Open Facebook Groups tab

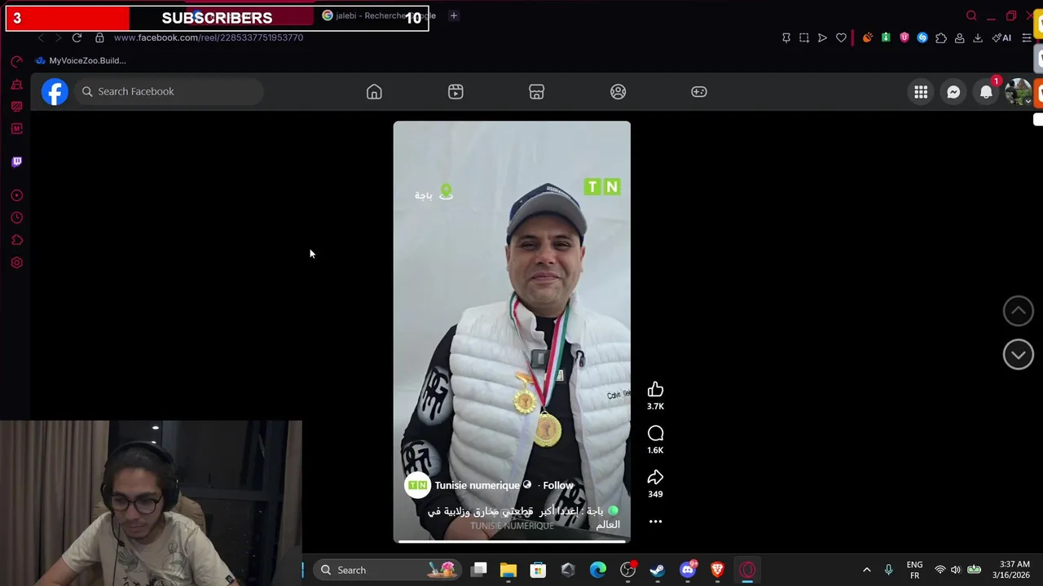[618, 92]
